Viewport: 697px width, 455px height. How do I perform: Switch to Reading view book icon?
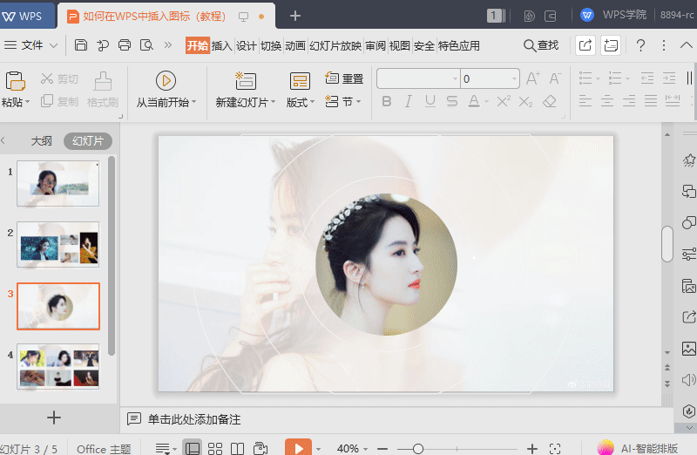point(237,448)
